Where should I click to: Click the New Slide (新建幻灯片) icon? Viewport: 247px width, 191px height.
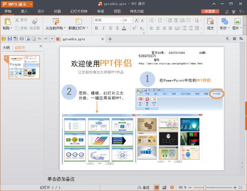pos(78,21)
